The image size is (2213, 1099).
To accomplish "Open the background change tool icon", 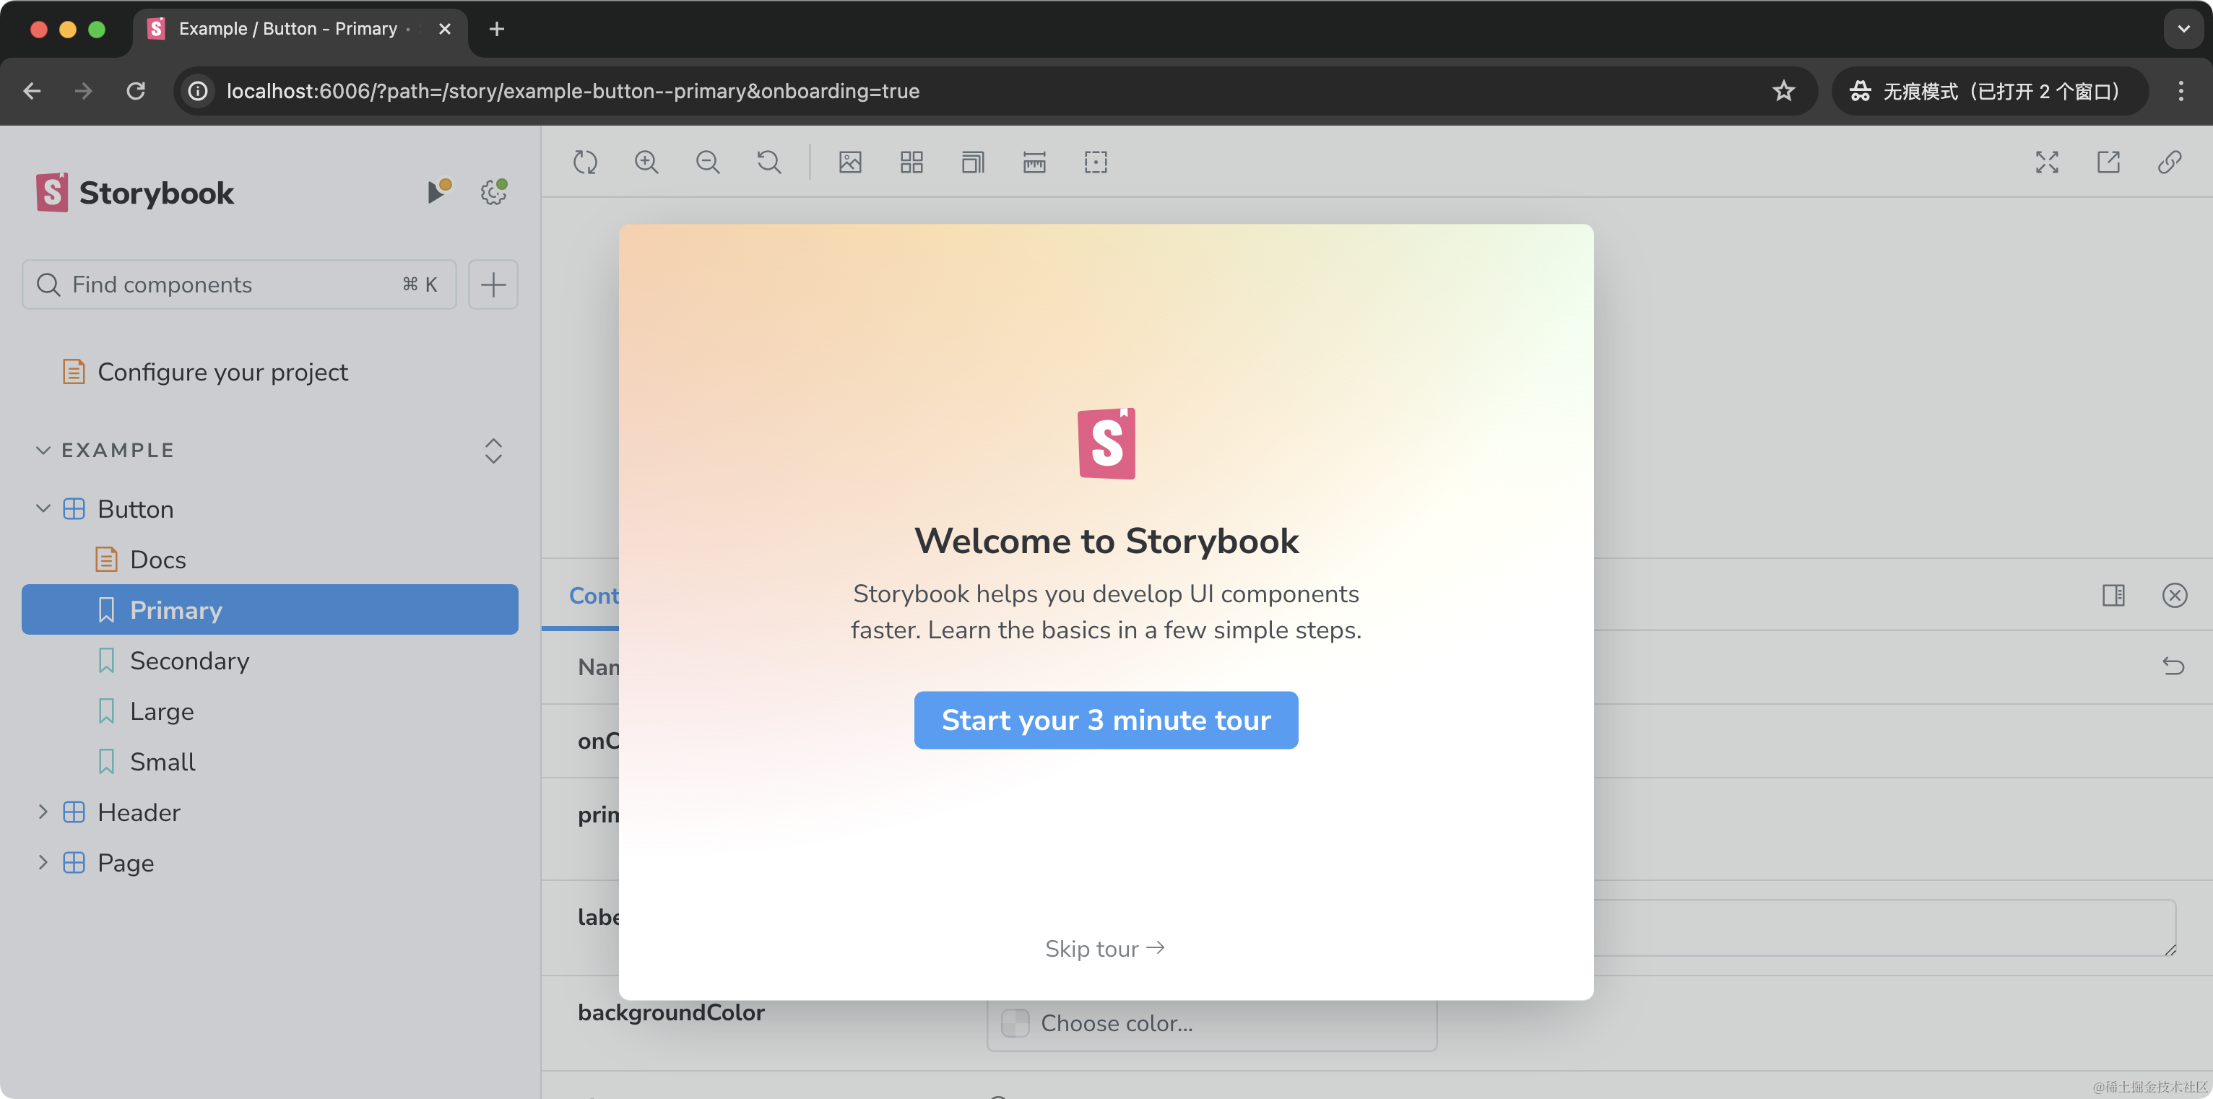I will point(849,162).
